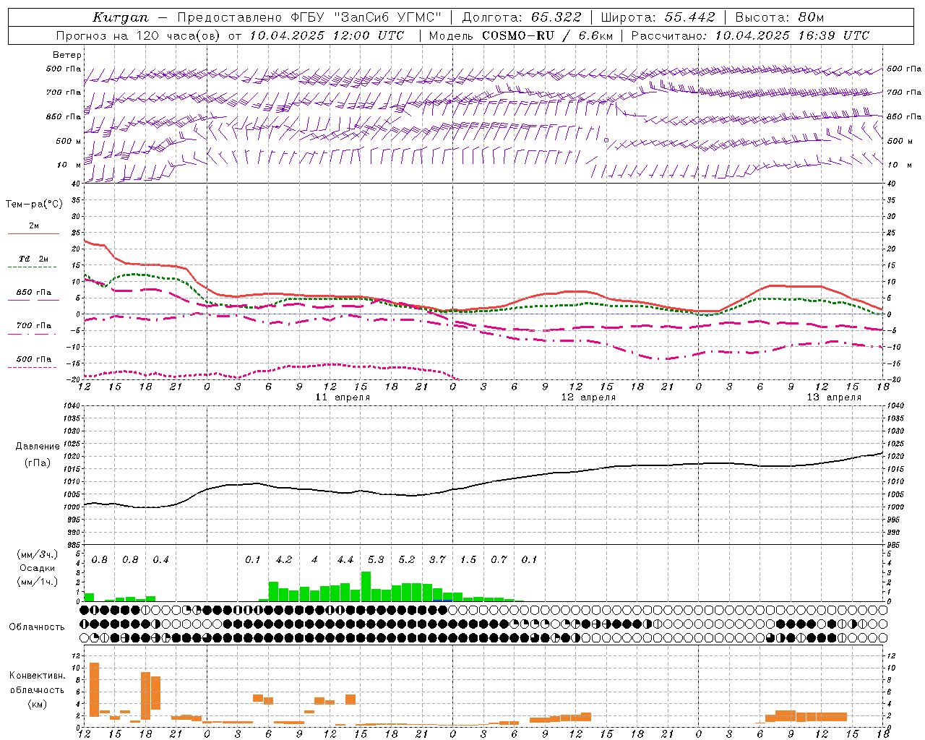Click the tallest orange convective cloud bar
The width and height of the screenshot is (925, 740).
94,689
